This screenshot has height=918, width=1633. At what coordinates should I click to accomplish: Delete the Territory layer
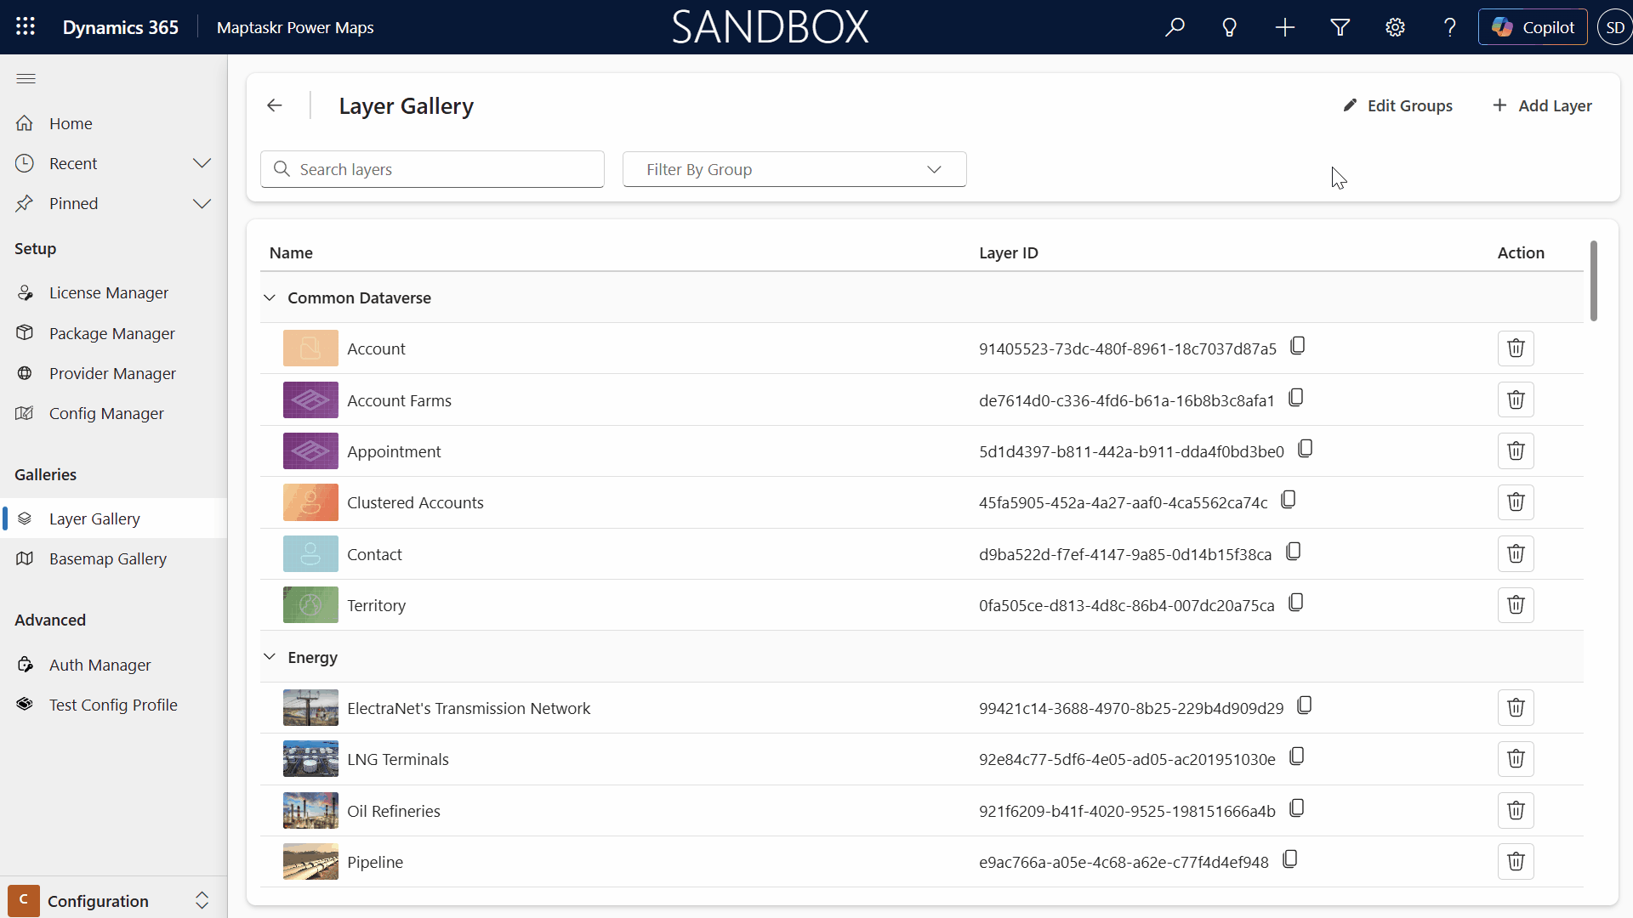[1516, 605]
